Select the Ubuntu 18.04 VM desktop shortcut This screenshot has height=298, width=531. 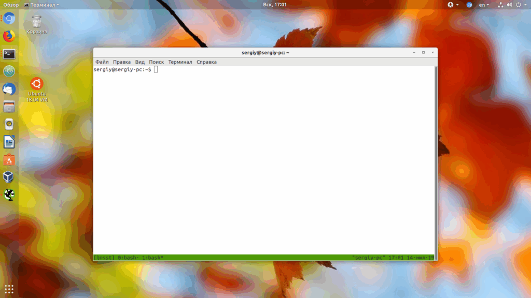coord(37,90)
